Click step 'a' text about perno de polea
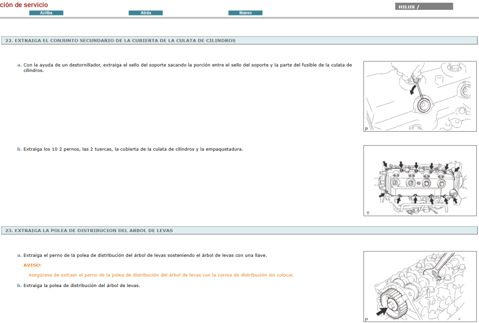The width and height of the screenshot is (479, 323). point(140,255)
